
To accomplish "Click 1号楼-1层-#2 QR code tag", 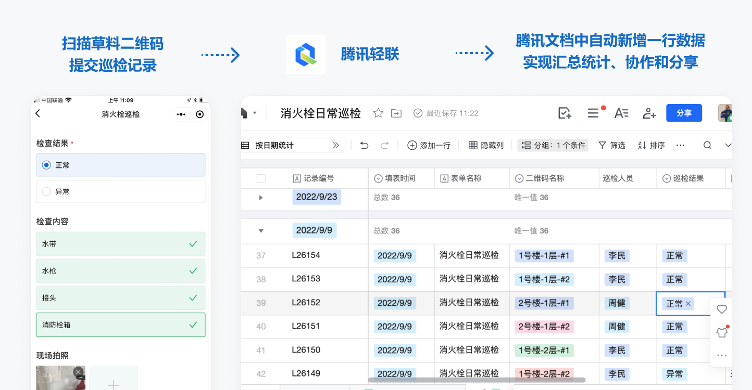I will point(544,279).
